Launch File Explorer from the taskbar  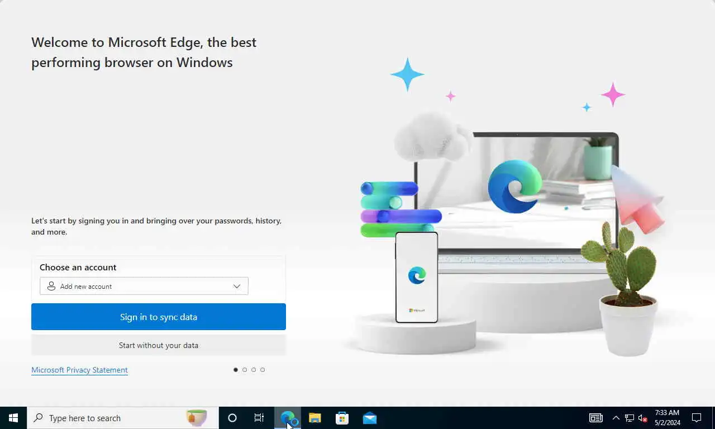pos(315,418)
